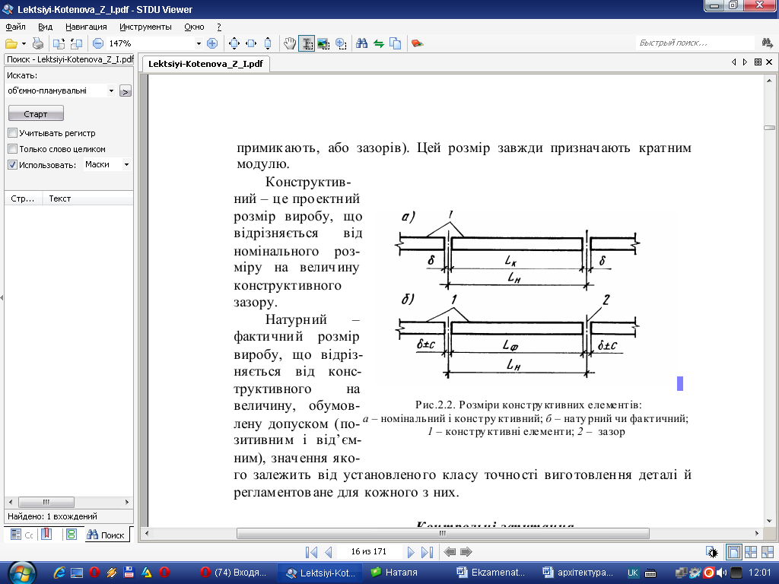
Task: Click the page number field 16 из 171
Action: (369, 552)
